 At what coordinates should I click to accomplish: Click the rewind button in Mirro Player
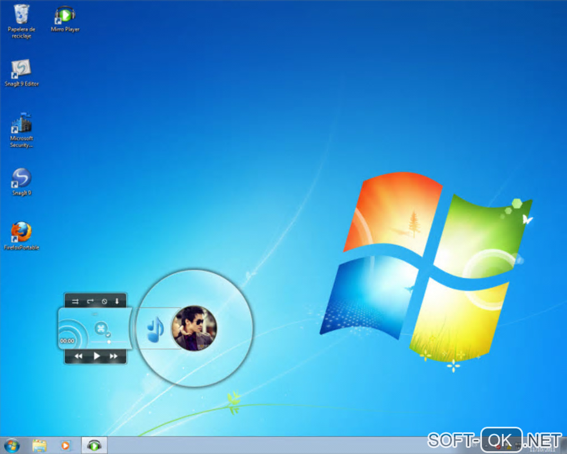coord(78,356)
